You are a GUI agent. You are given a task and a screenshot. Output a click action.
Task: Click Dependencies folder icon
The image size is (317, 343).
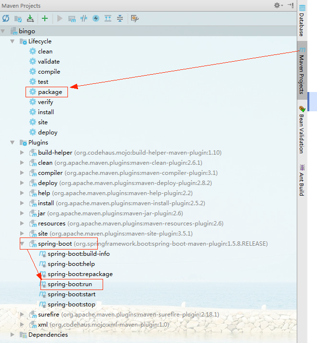coord(23,335)
